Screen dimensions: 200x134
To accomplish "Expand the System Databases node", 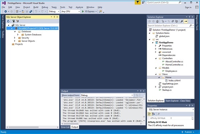I will click(18, 35).
